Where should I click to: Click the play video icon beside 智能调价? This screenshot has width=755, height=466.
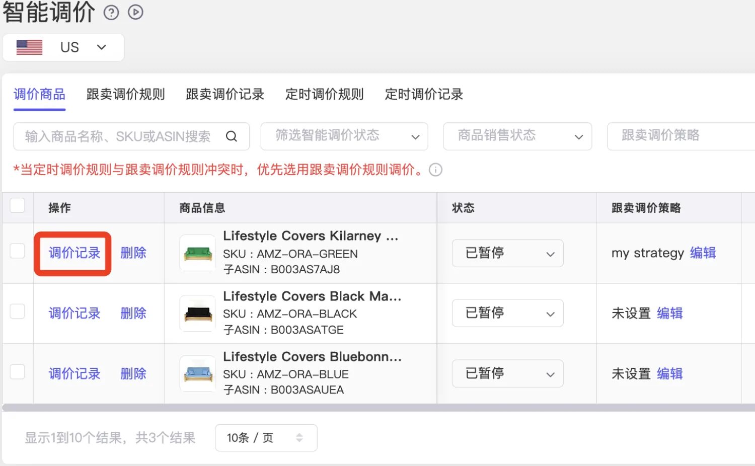pos(135,12)
